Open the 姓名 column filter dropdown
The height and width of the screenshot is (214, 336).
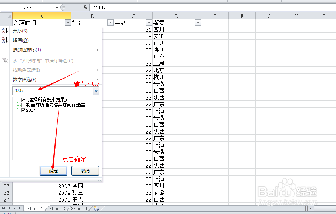(x=110, y=23)
